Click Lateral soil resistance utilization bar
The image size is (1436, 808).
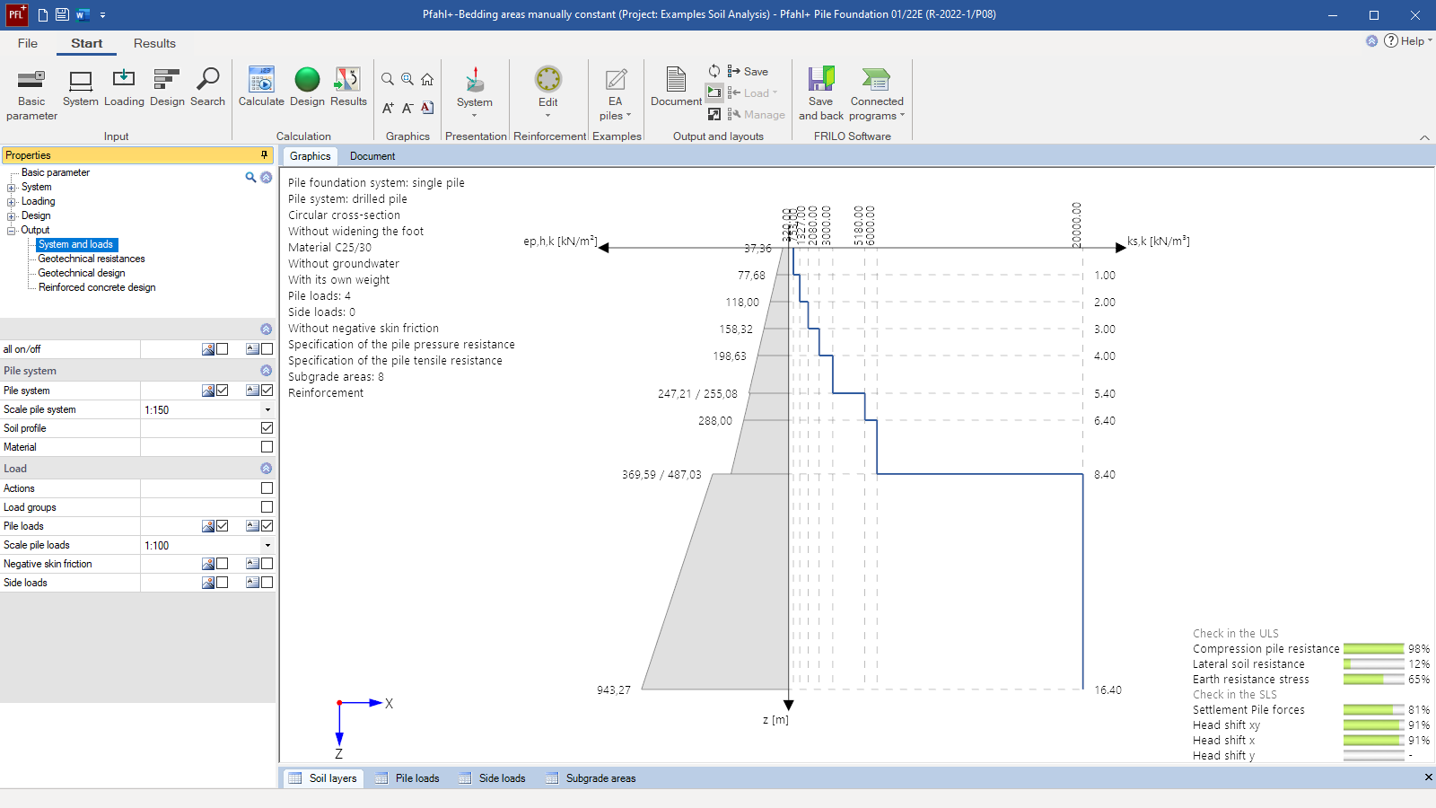tap(1374, 664)
